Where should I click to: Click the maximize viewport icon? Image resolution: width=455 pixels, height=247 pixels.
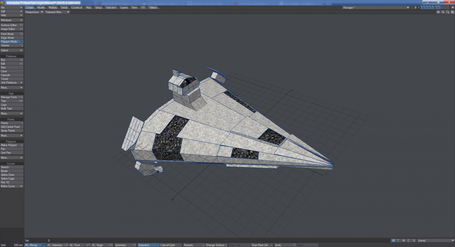pyautogui.click(x=452, y=12)
